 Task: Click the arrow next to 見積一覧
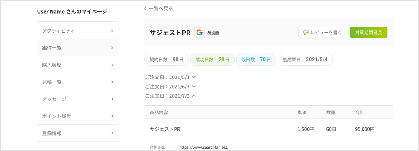(112, 82)
